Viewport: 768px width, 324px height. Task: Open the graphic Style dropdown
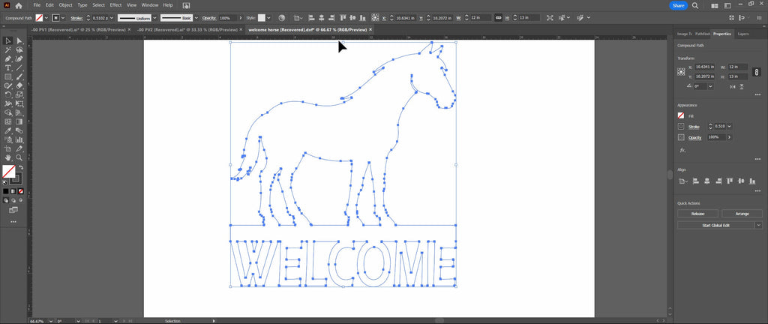click(269, 17)
